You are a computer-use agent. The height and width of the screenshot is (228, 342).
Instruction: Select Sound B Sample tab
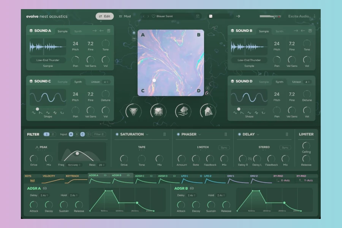point(264,31)
